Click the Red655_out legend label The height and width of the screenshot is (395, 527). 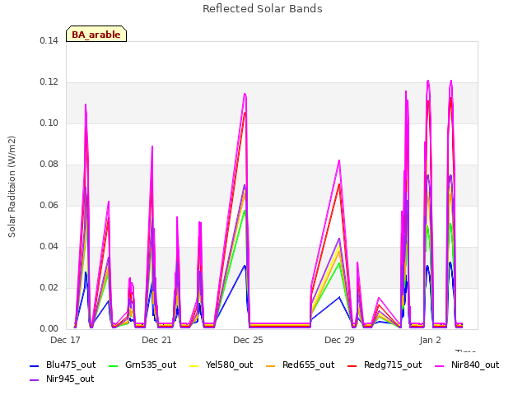pos(308,365)
